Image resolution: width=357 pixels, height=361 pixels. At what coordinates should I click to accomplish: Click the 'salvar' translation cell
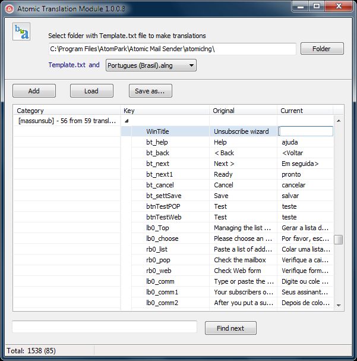(305, 196)
